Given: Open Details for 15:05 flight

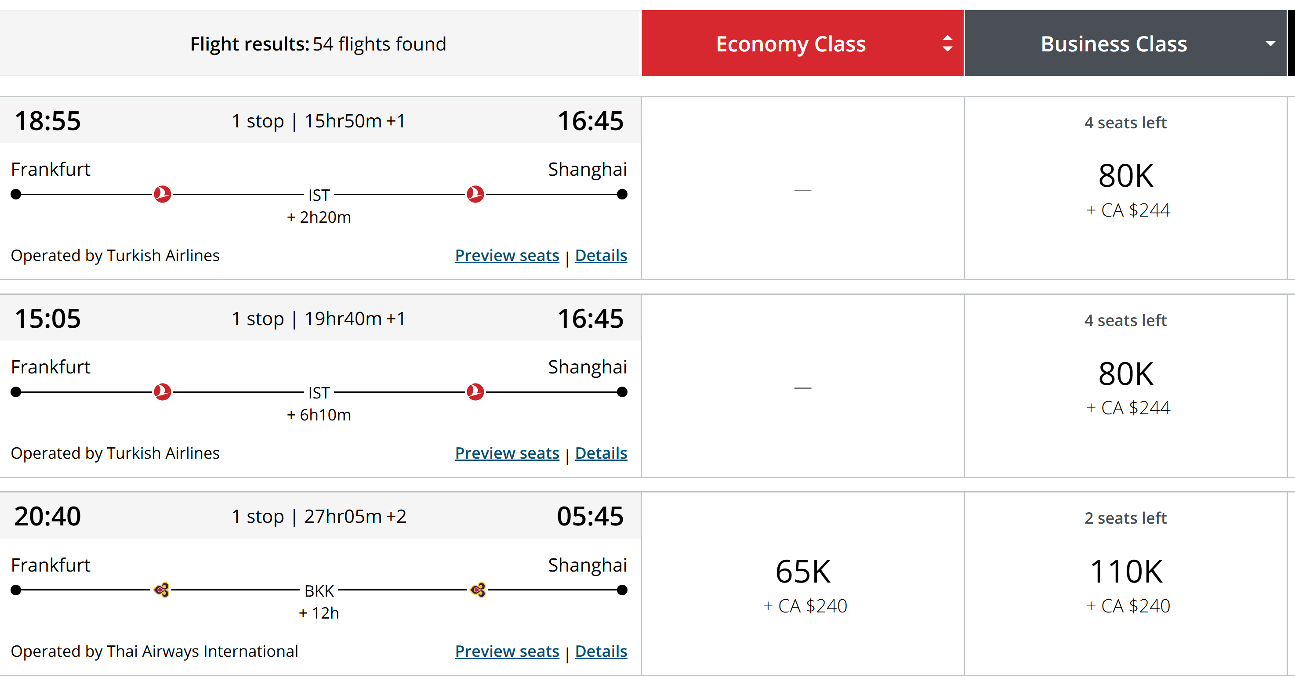Looking at the screenshot, I should pos(601,453).
